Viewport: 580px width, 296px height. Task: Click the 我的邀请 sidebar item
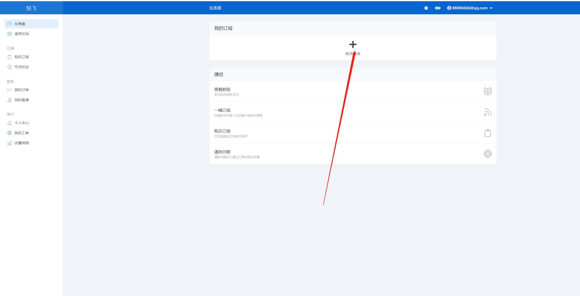tap(22, 100)
